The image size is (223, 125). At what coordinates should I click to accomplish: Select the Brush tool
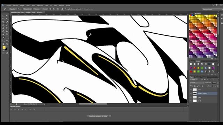(x=7, y=25)
